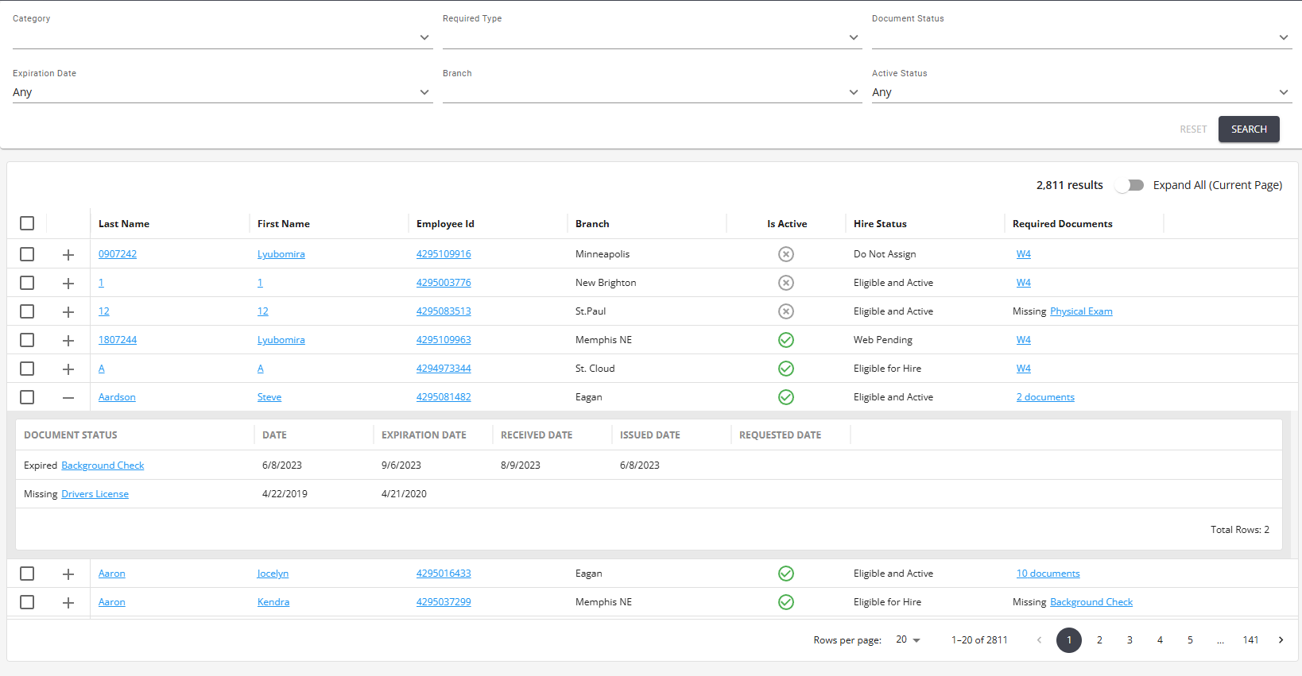Expand row for last name 0907242
Screen dimensions: 1302x676
(68, 255)
